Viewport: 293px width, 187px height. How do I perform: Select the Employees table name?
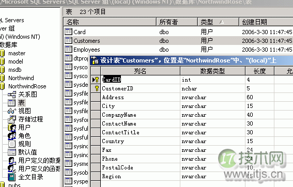pos(87,50)
